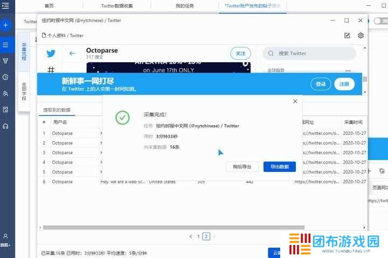This screenshot has height=258, width=388.
Task: Open the task list icon in sidebar
Action: 5,45
